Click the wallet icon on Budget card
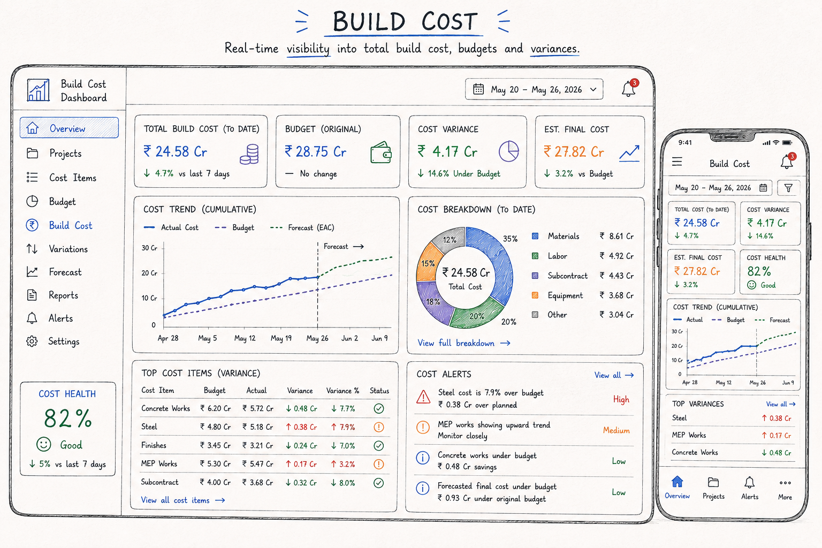822x548 pixels. [x=381, y=153]
